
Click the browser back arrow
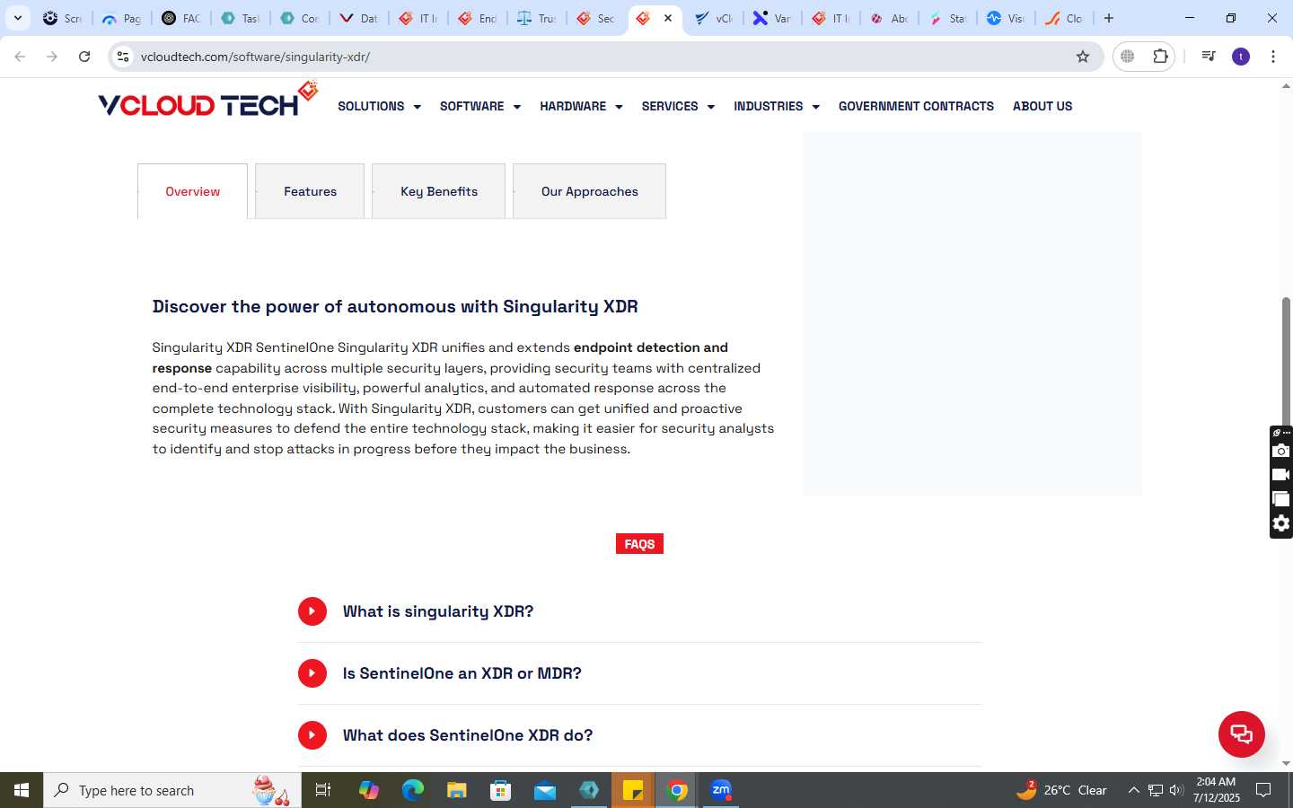coord(20,57)
